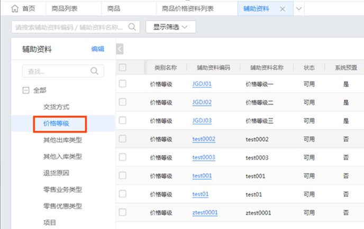Image resolution: width=364 pixels, height=229 pixels.
Task: Click the search icon in sidebar 查找 box
Action: [x=95, y=71]
